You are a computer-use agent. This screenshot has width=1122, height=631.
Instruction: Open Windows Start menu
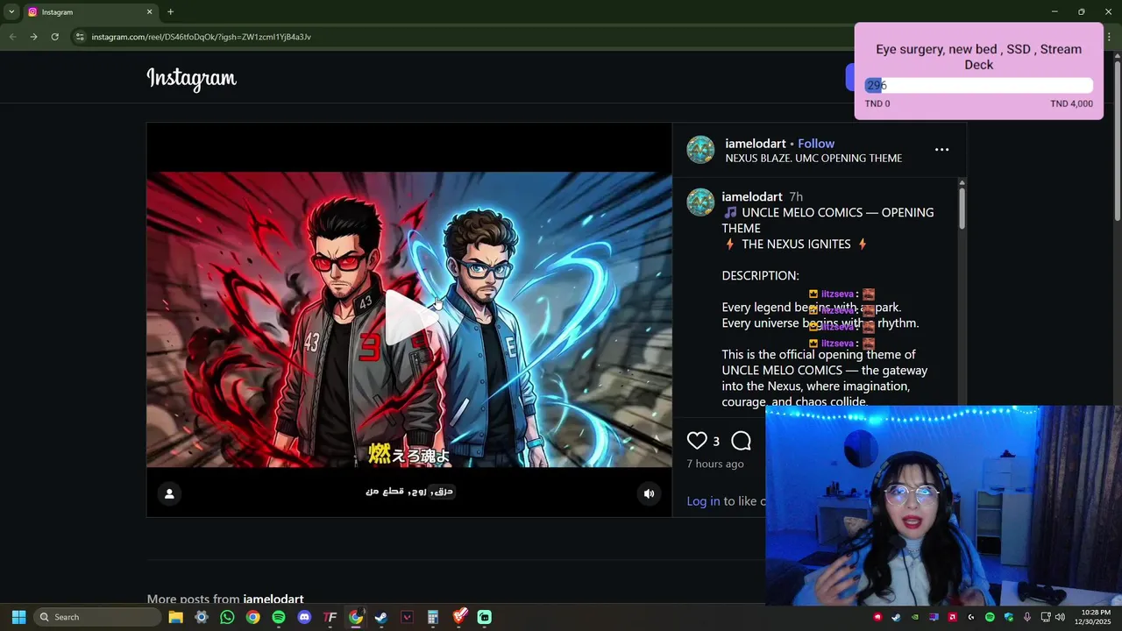click(x=18, y=617)
